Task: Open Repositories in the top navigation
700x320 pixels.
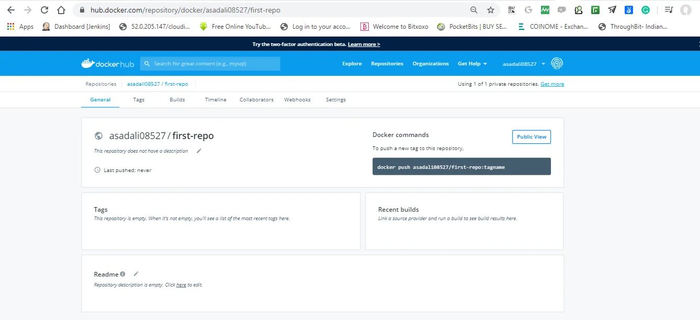Action: click(387, 64)
